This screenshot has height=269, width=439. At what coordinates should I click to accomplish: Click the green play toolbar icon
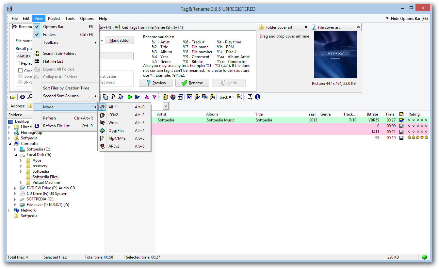pyautogui.click(x=130, y=97)
